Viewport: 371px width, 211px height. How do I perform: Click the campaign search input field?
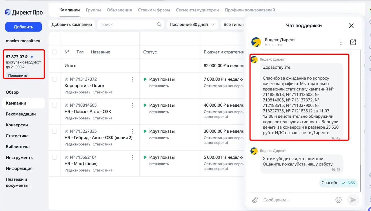pyautogui.click(x=130, y=25)
